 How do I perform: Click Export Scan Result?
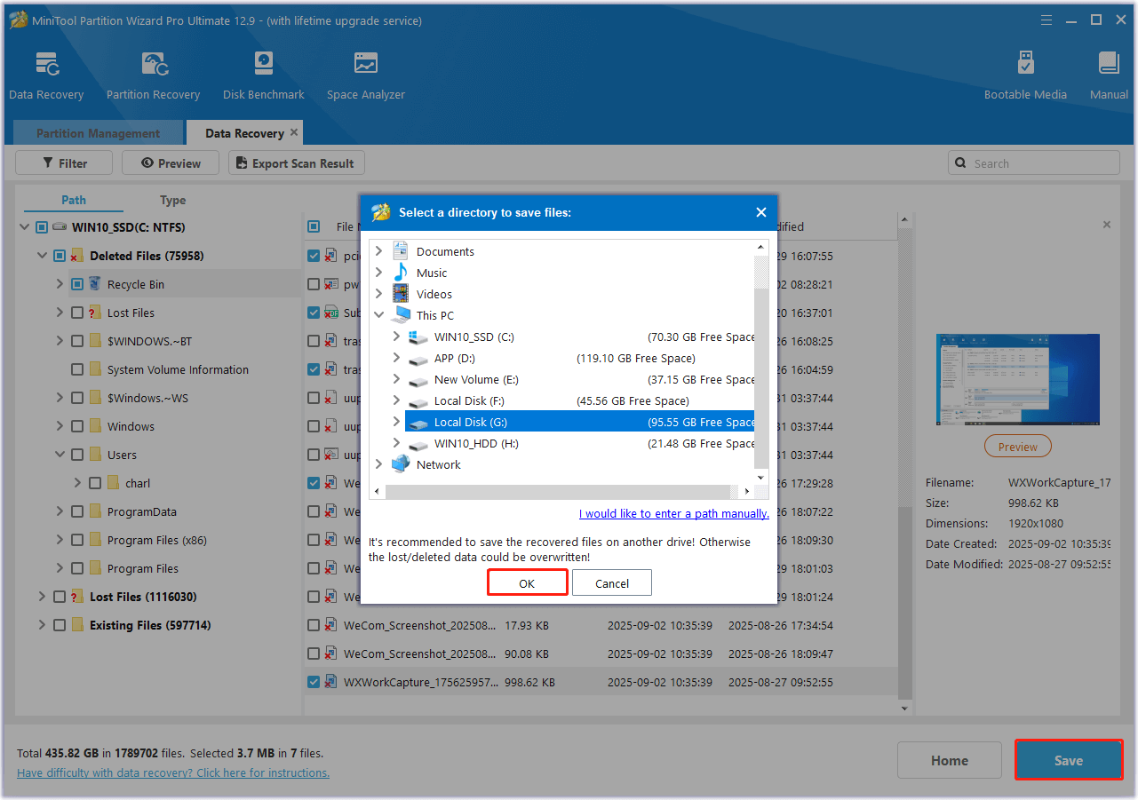(x=297, y=163)
